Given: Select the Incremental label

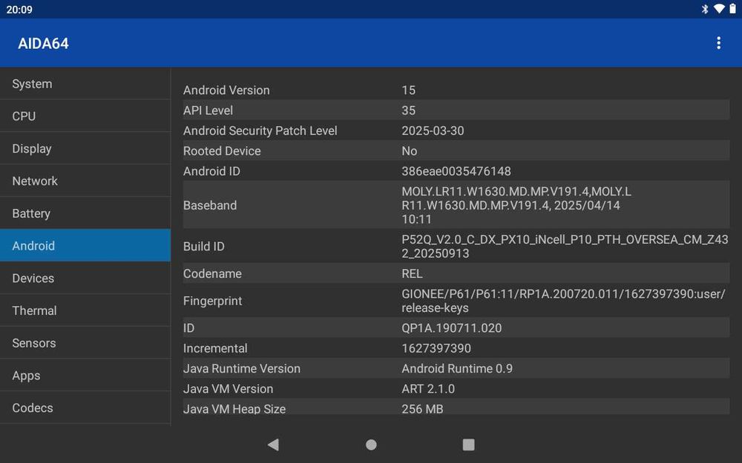Looking at the screenshot, I should coord(215,349).
